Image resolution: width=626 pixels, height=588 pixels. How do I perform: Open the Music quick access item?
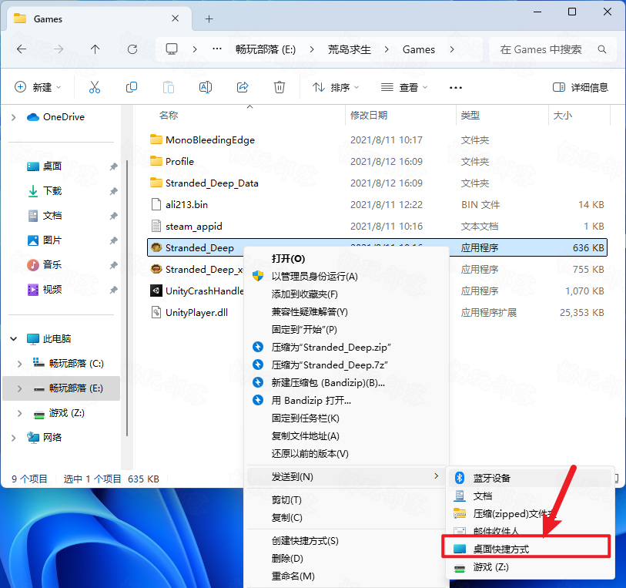[x=52, y=265]
